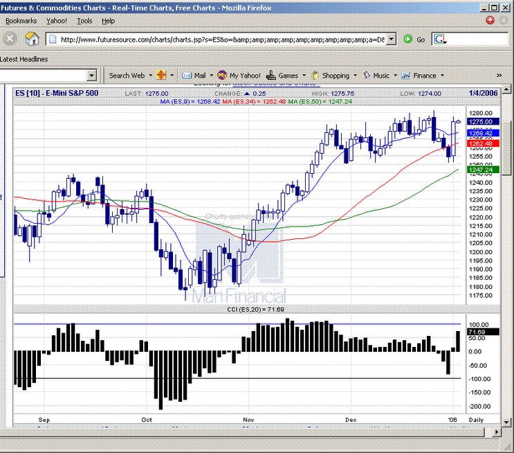The height and width of the screenshot is (453, 514).
Task: Click the HIGH 1275.75 readout
Action: [x=333, y=94]
